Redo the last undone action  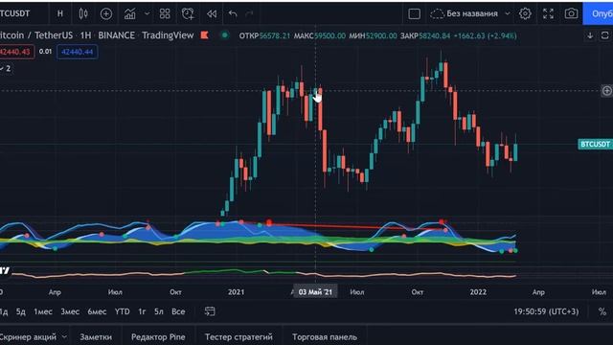(x=249, y=14)
